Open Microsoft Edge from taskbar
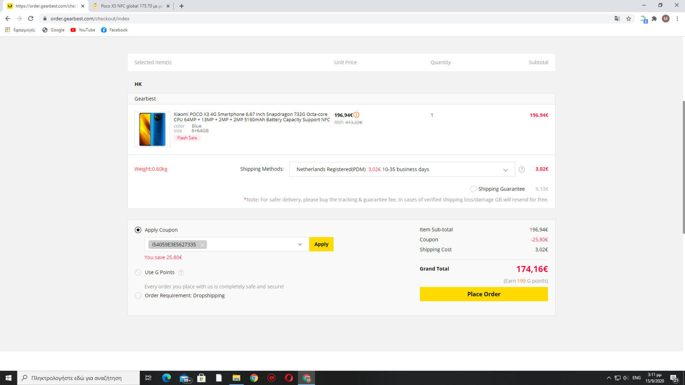Screen dimensions: 685x385 coord(167,378)
